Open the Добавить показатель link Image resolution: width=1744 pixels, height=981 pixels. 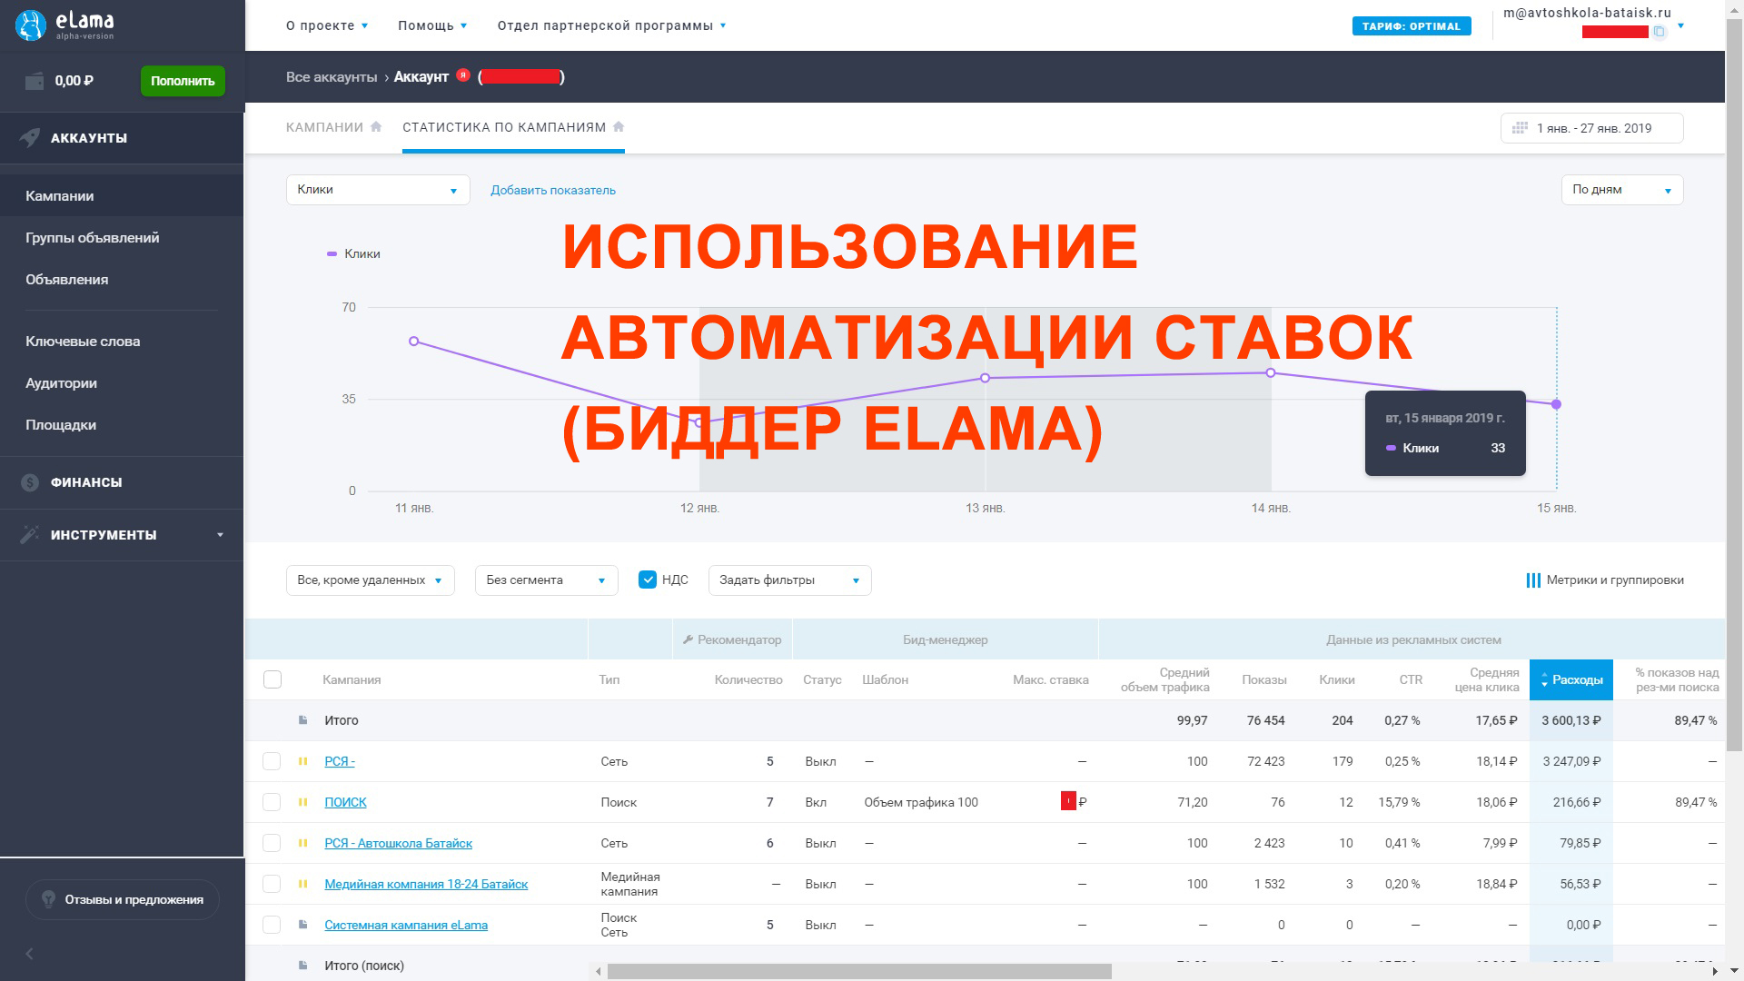click(x=552, y=190)
